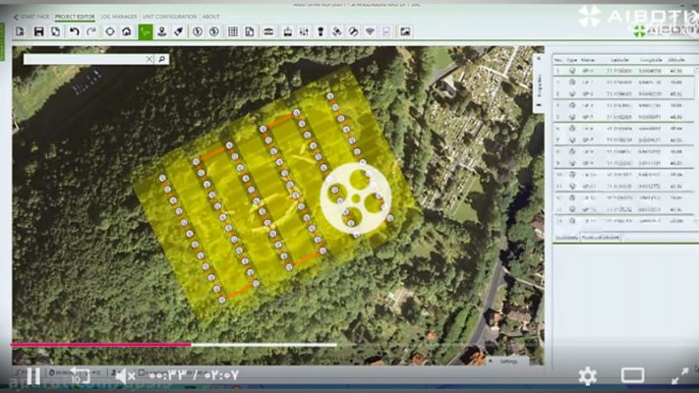The image size is (699, 393).
Task: Click the home position icon
Action: (127, 31)
